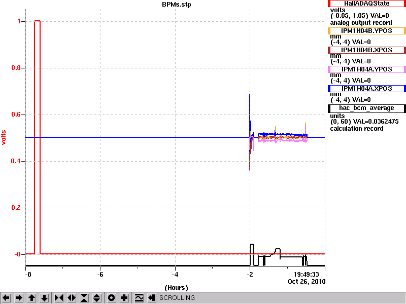Viewport: 406px width, 304px height.
Task: Click the SCROLLING status text
Action: pos(177,298)
